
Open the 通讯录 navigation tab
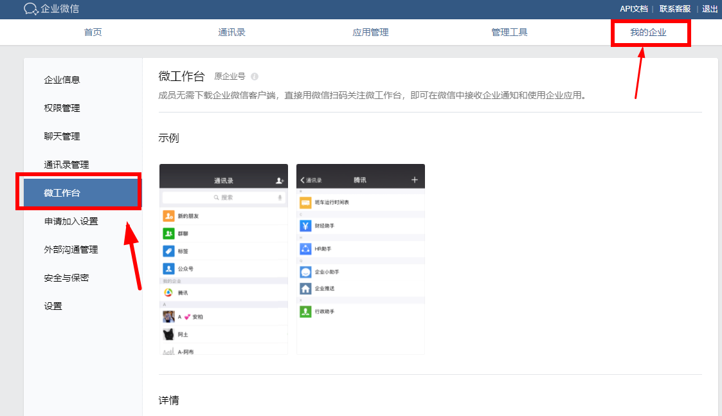tap(231, 32)
